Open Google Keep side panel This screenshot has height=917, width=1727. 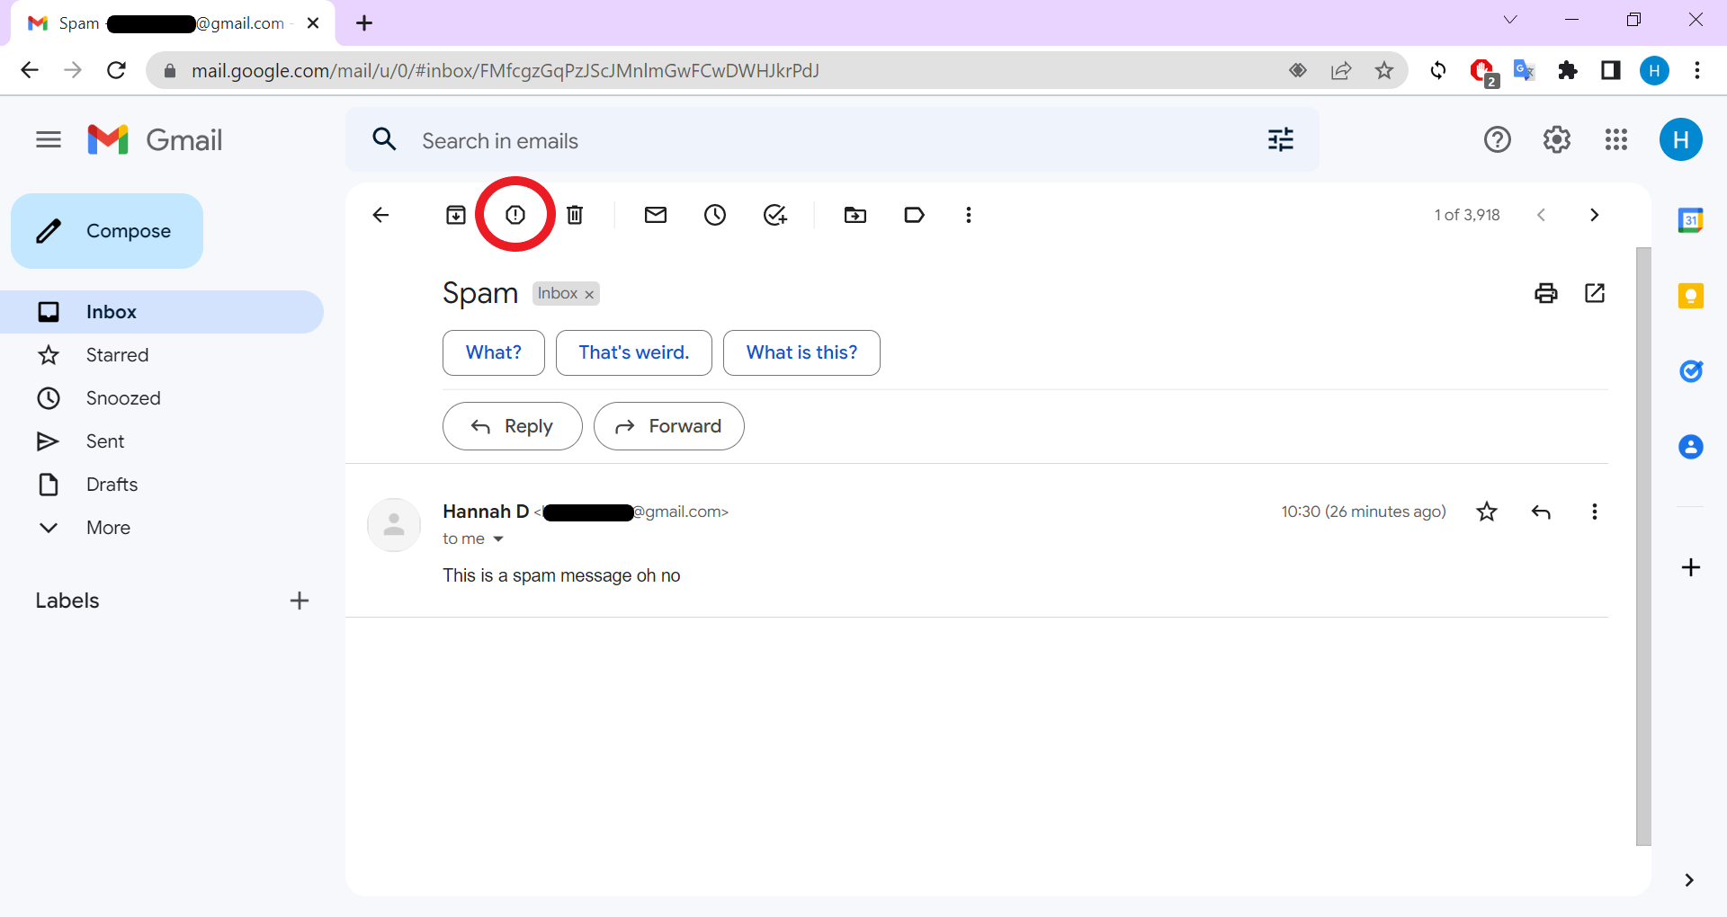pos(1691,296)
